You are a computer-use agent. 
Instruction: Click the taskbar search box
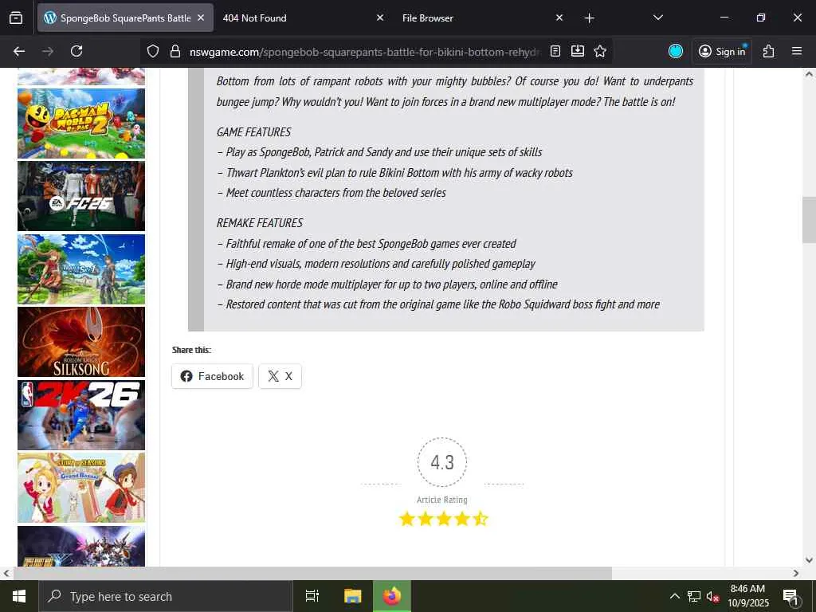click(166, 596)
